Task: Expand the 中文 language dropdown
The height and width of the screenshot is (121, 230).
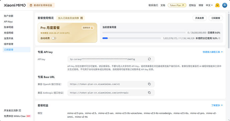Action: click(x=209, y=5)
